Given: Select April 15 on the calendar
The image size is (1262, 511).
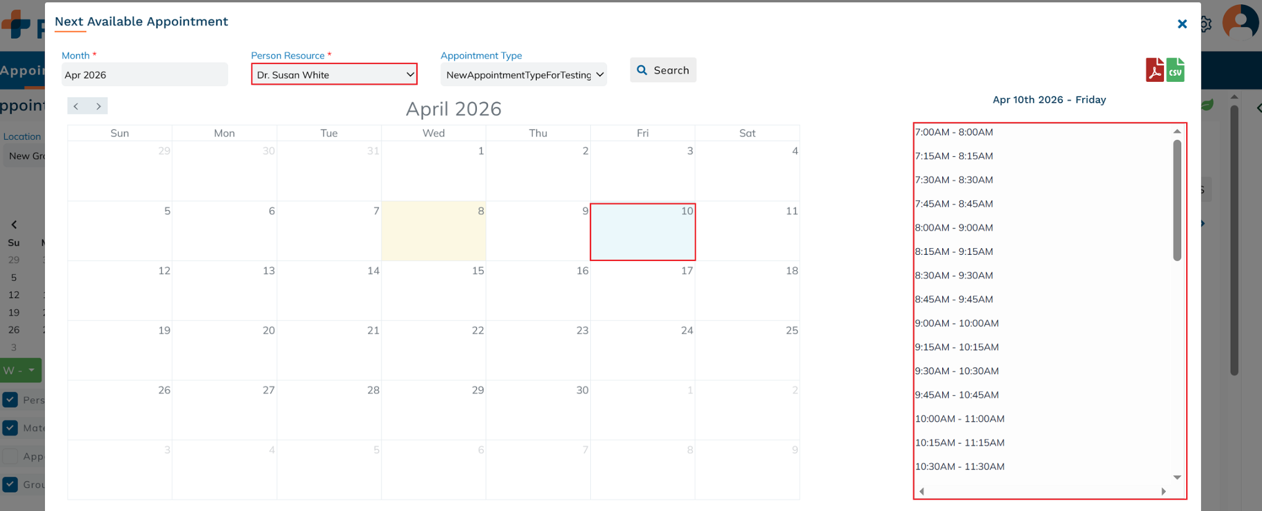Looking at the screenshot, I should [434, 291].
